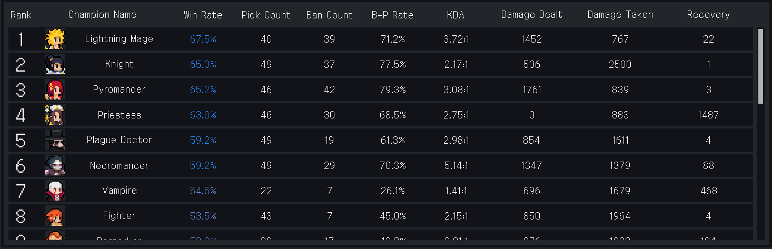Click the Lightning Mage champion portrait icon
This screenshot has height=249, width=772.
(55, 39)
